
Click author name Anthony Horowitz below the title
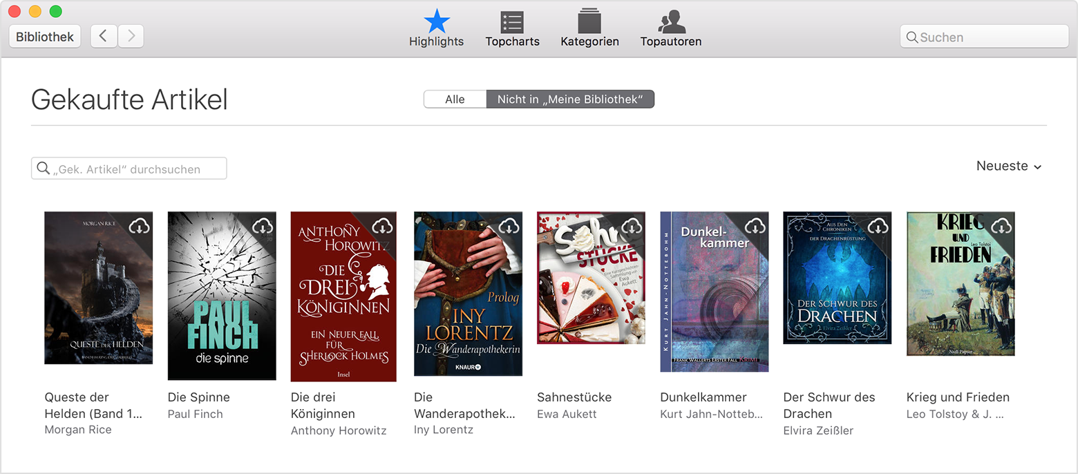[339, 430]
